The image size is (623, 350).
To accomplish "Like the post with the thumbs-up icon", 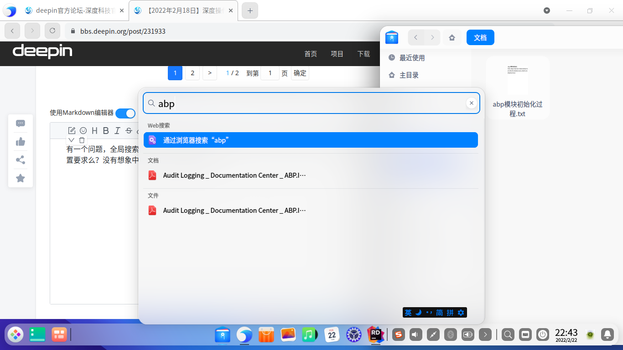I will (x=20, y=141).
